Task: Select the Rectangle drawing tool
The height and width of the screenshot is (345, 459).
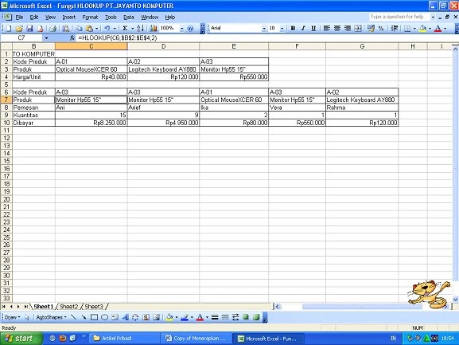Action: pos(94,317)
